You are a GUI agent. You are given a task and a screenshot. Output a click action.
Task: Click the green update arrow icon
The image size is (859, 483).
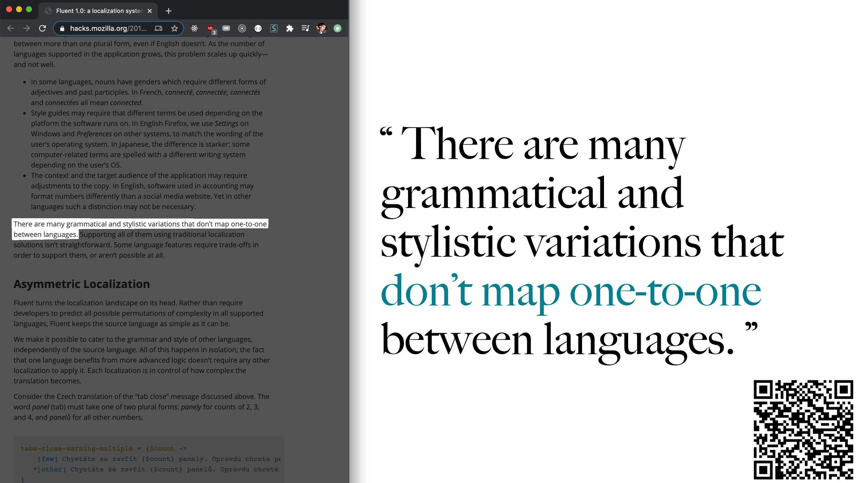[x=337, y=28]
